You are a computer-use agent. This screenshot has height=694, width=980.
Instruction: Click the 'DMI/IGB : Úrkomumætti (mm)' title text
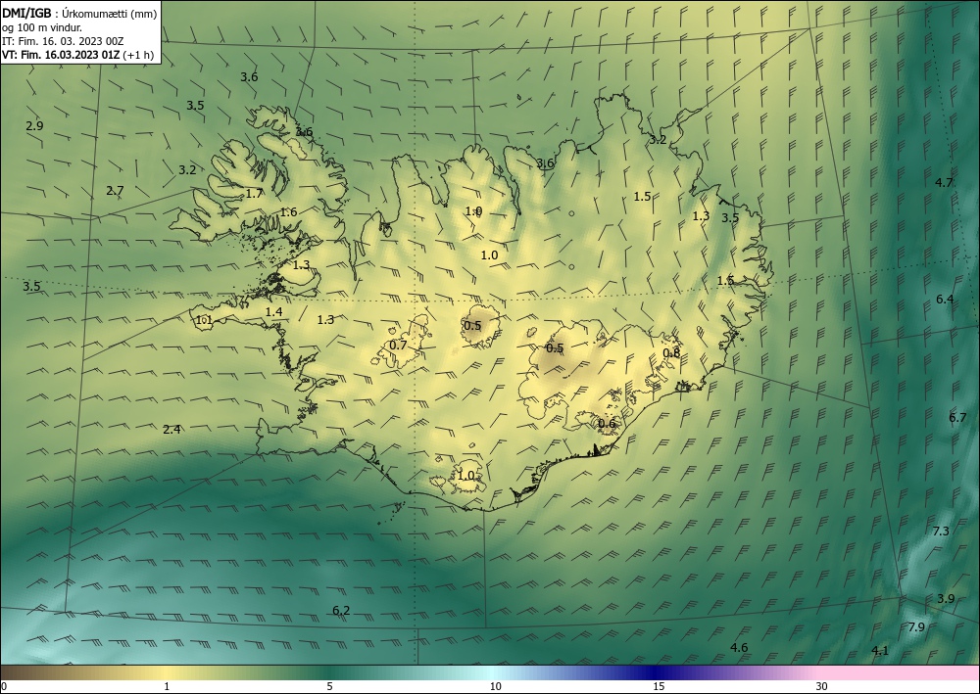[x=79, y=13]
